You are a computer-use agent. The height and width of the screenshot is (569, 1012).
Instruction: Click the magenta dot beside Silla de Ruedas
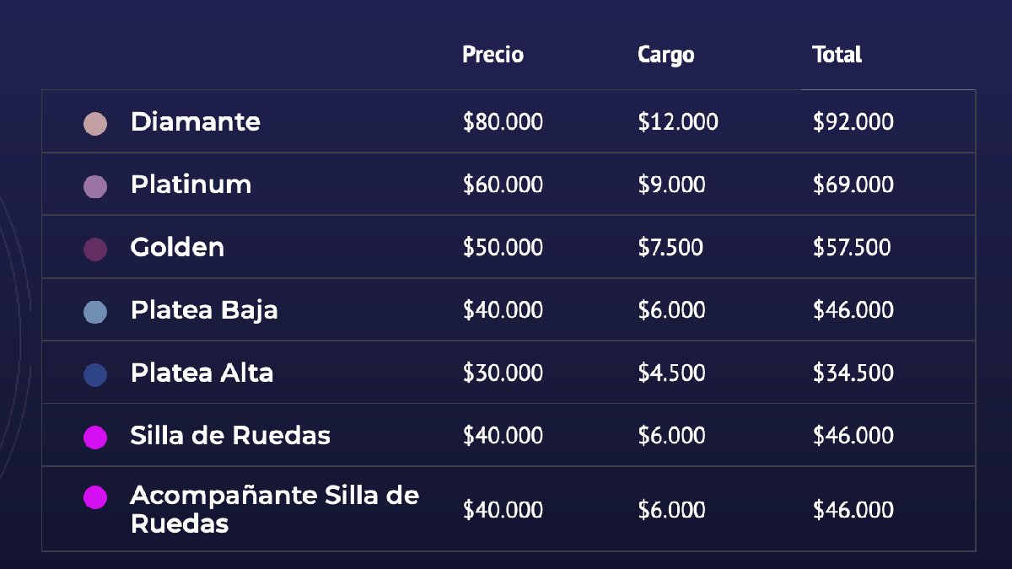(x=95, y=437)
